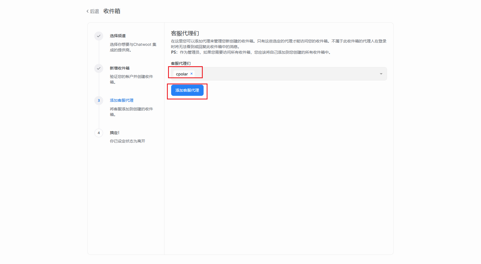Click the step 3 number circle
The width and height of the screenshot is (481, 264).
(99, 101)
